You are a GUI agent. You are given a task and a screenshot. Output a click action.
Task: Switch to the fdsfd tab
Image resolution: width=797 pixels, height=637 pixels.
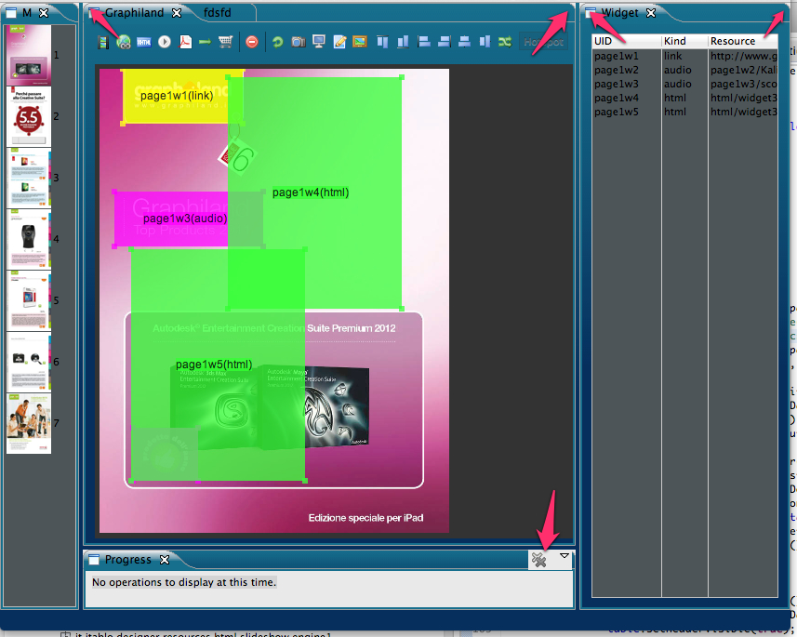click(x=218, y=13)
